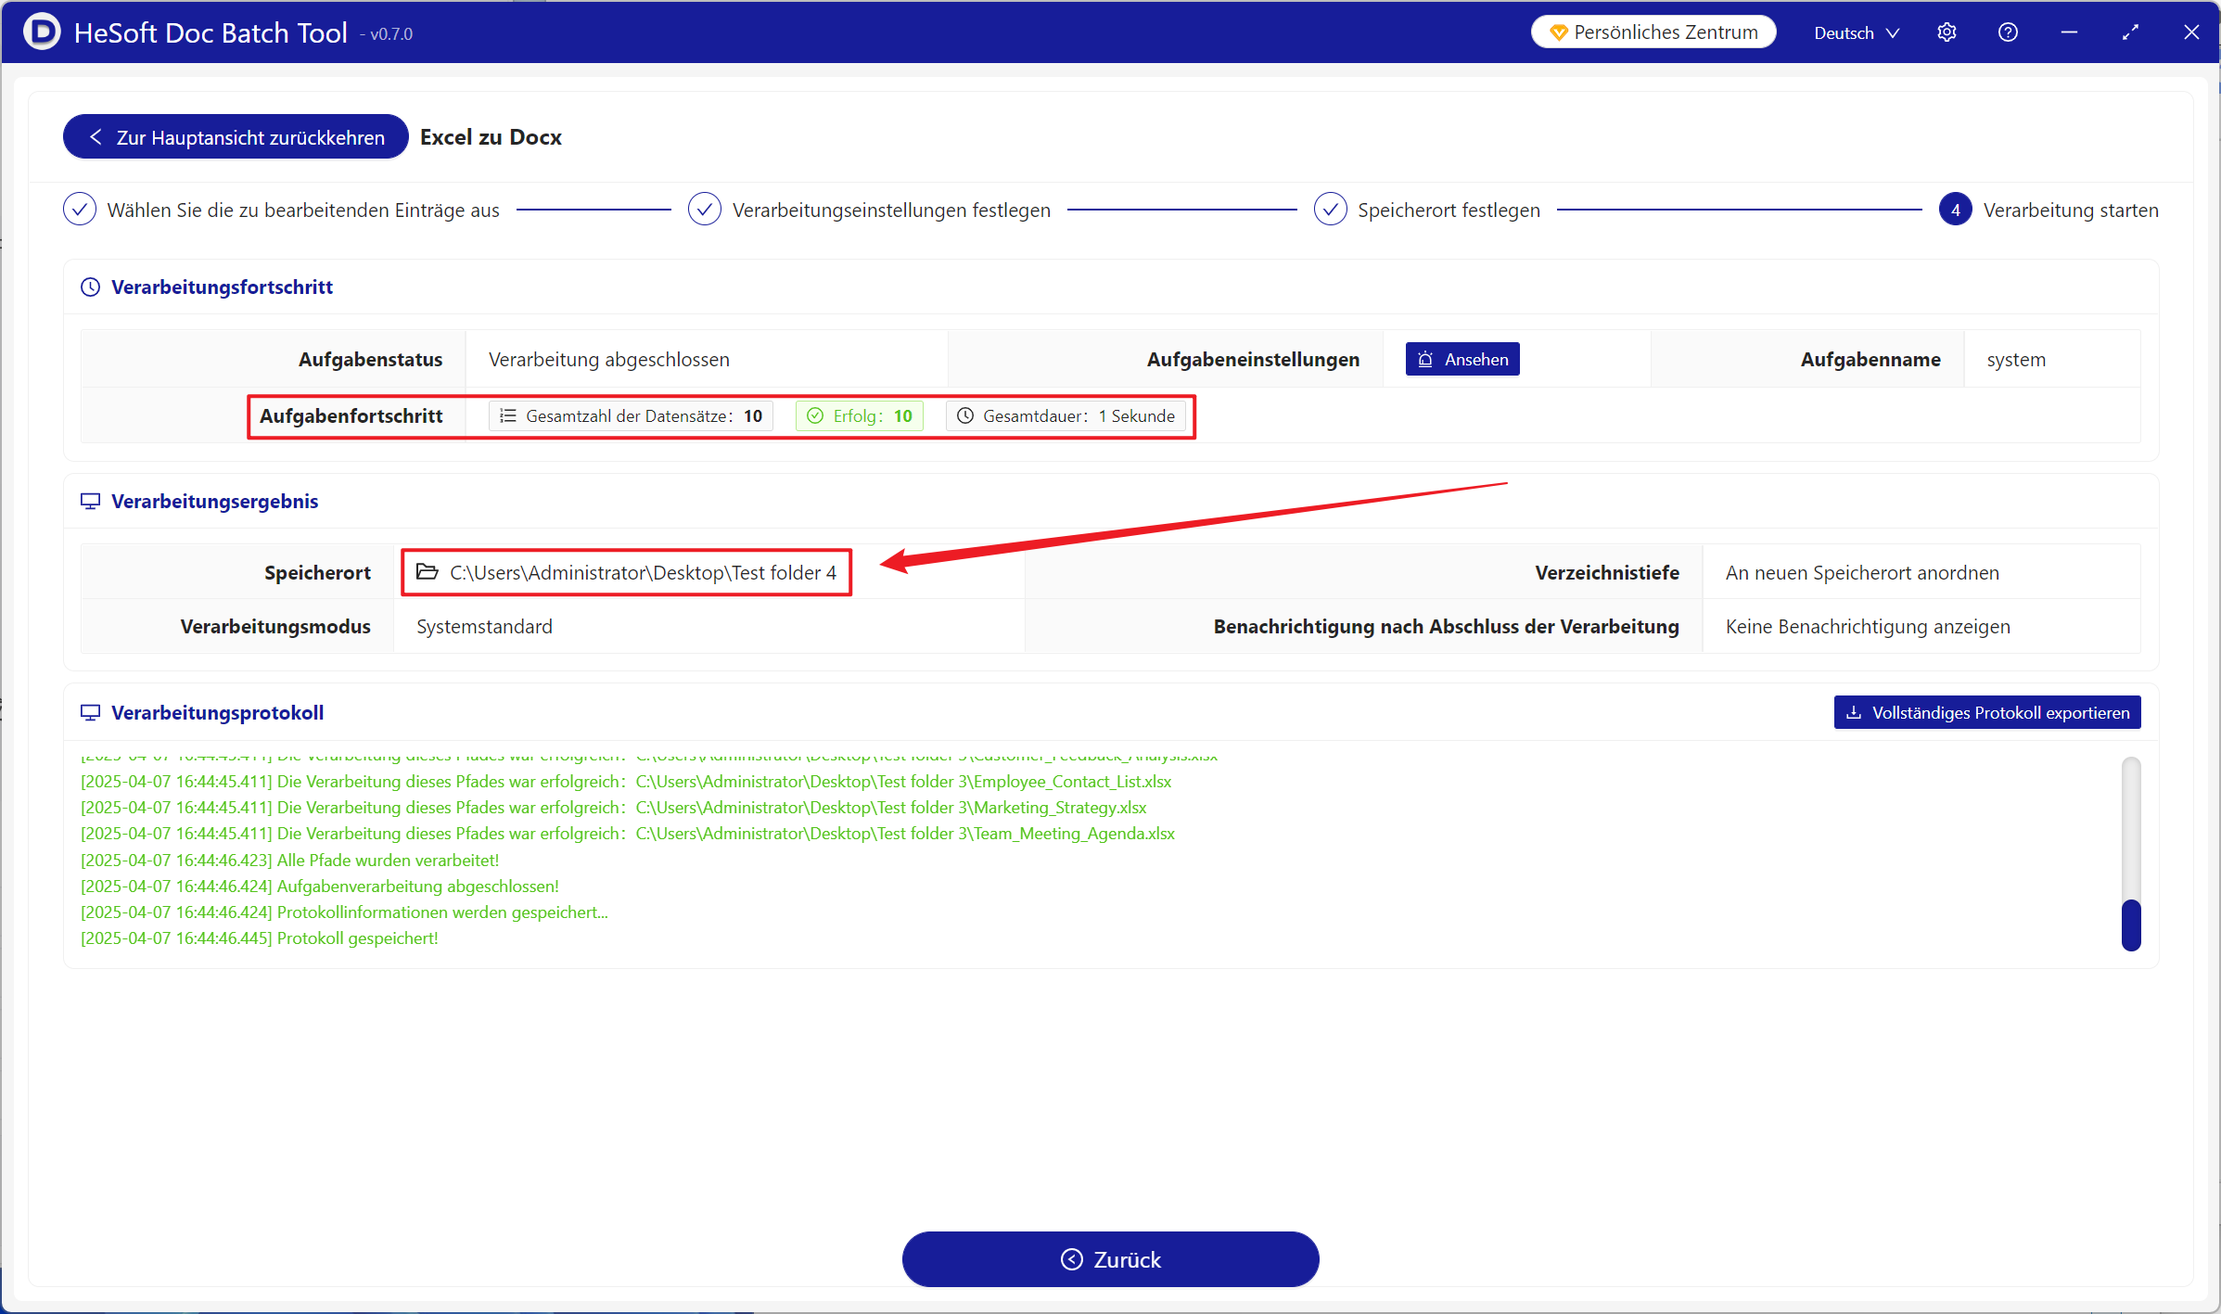Click Verarbeitungseinstellungen festlegen step checkmark
Image resolution: width=2221 pixels, height=1314 pixels.
point(705,210)
